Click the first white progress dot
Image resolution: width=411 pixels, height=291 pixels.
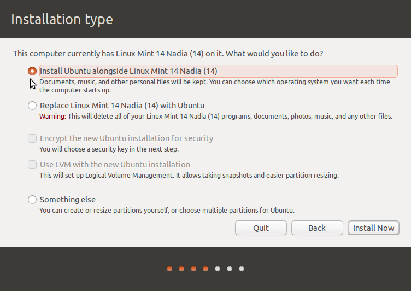tap(218, 269)
